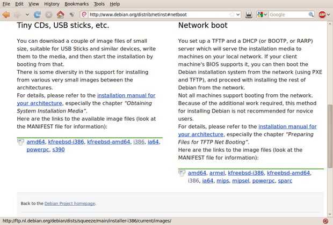The height and width of the screenshot is (225, 333).
Task: Open the Bookmarks menu
Action: [x=76, y=4]
